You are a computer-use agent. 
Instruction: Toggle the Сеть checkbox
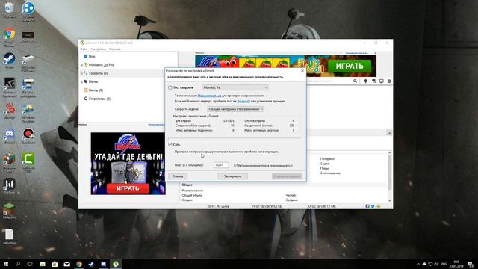click(170, 144)
